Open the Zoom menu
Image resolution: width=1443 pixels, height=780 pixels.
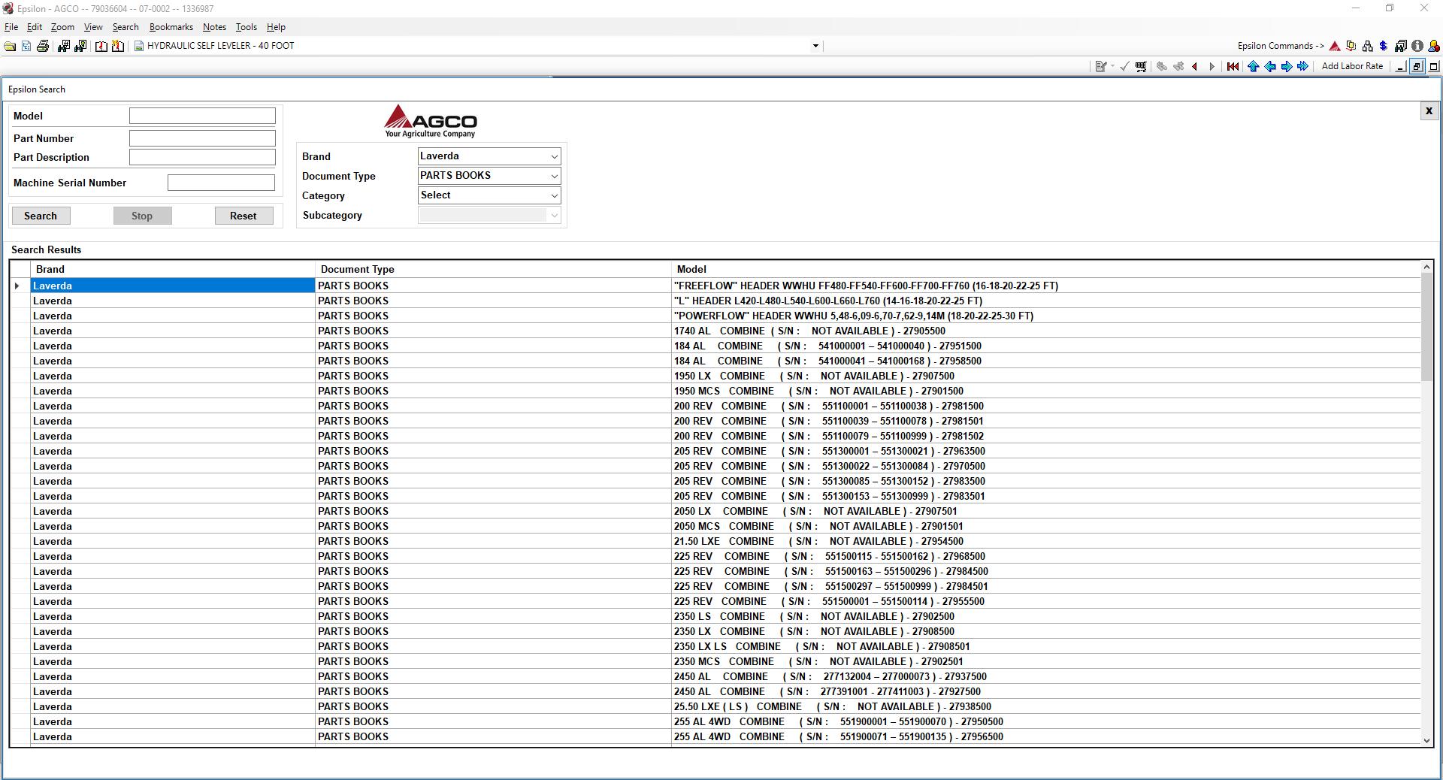pyautogui.click(x=62, y=27)
